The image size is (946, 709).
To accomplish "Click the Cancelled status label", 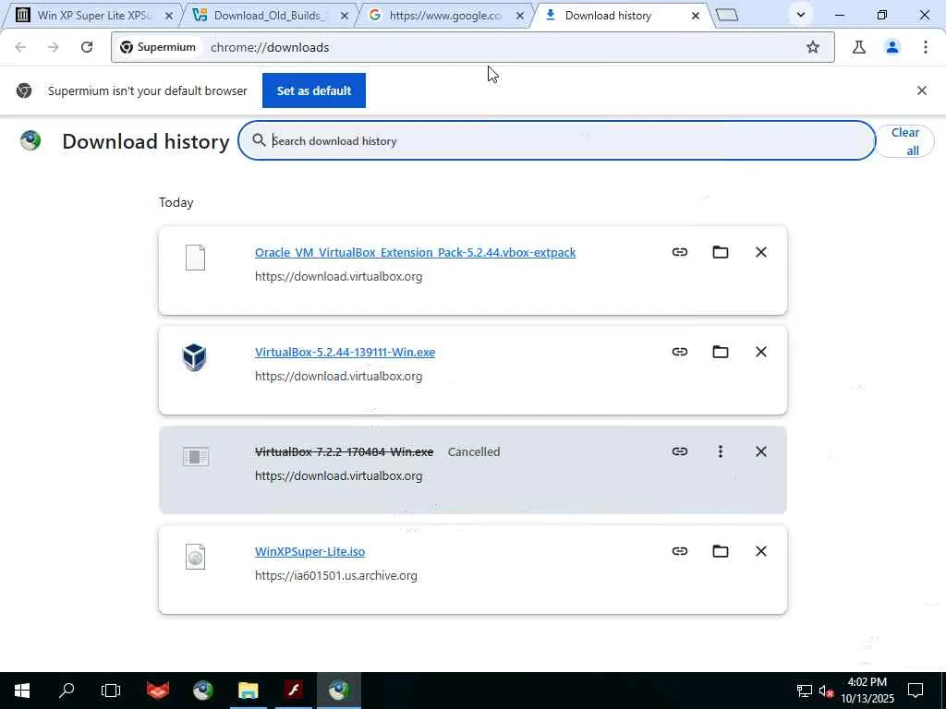I will [474, 451].
